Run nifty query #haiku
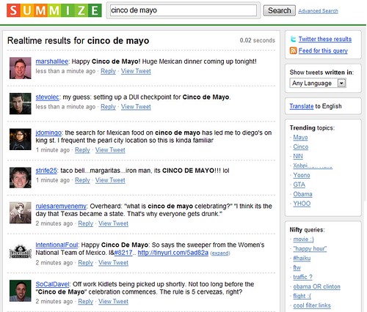The image size is (367, 312). [302, 259]
